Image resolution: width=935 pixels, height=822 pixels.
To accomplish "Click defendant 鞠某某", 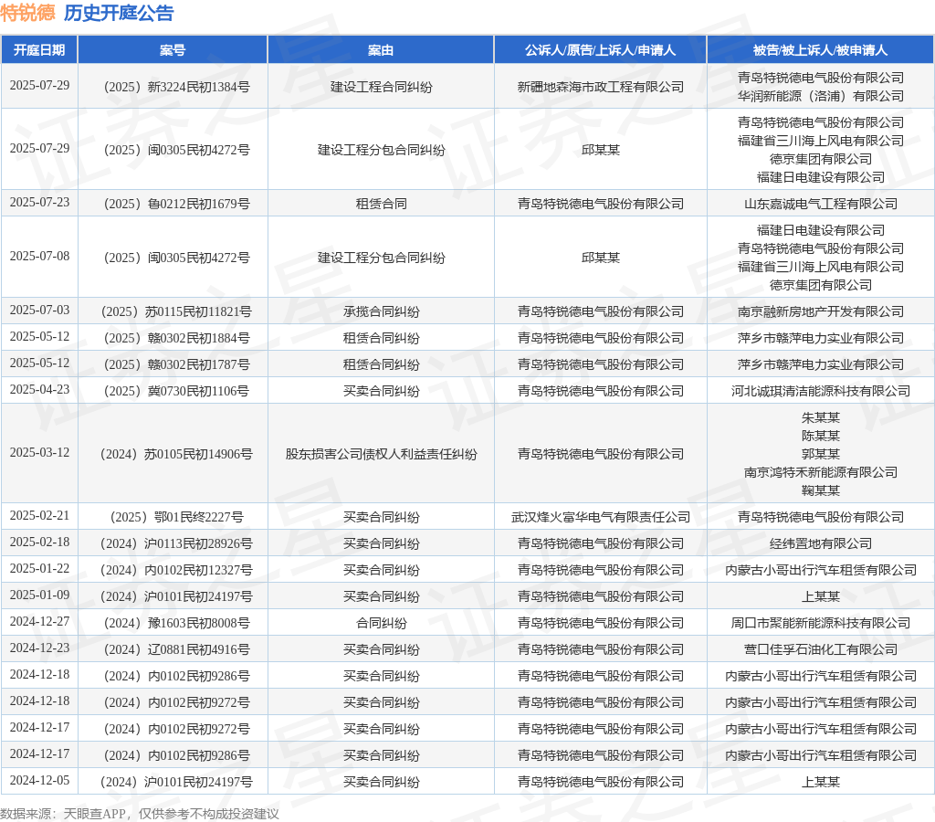I will (x=821, y=490).
